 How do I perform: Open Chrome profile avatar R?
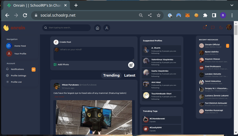click(223, 15)
